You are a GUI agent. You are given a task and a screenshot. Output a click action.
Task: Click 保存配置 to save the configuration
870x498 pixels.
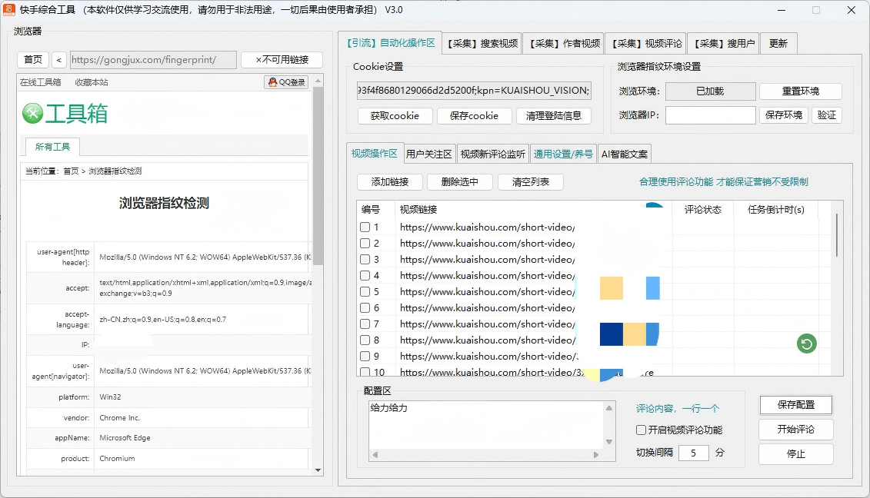click(x=795, y=405)
